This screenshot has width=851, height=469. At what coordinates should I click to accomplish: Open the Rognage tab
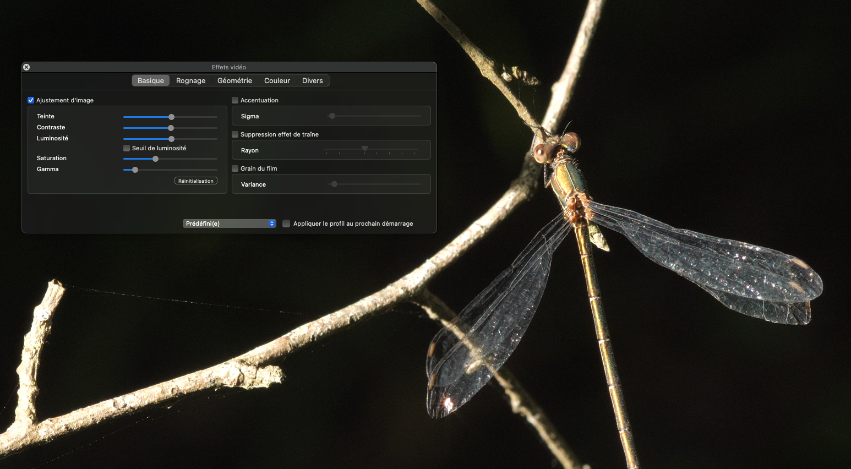coord(190,80)
